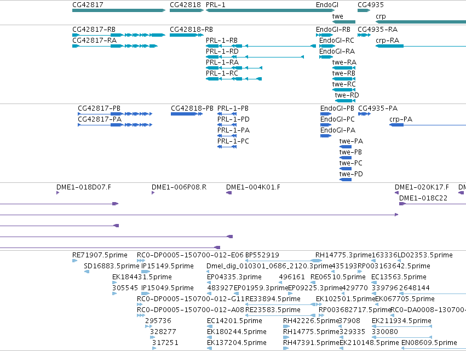Select transcript crp-RA

pos(421,46)
